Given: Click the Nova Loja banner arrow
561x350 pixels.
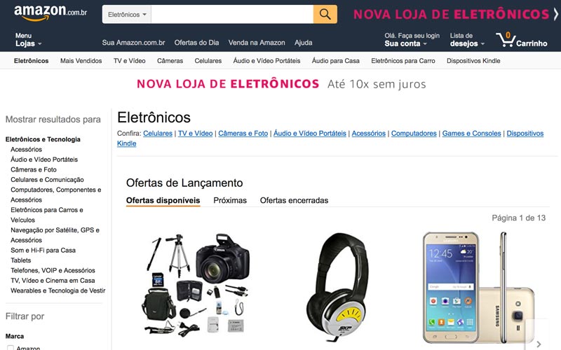Looking at the screenshot, I should coord(555,14).
